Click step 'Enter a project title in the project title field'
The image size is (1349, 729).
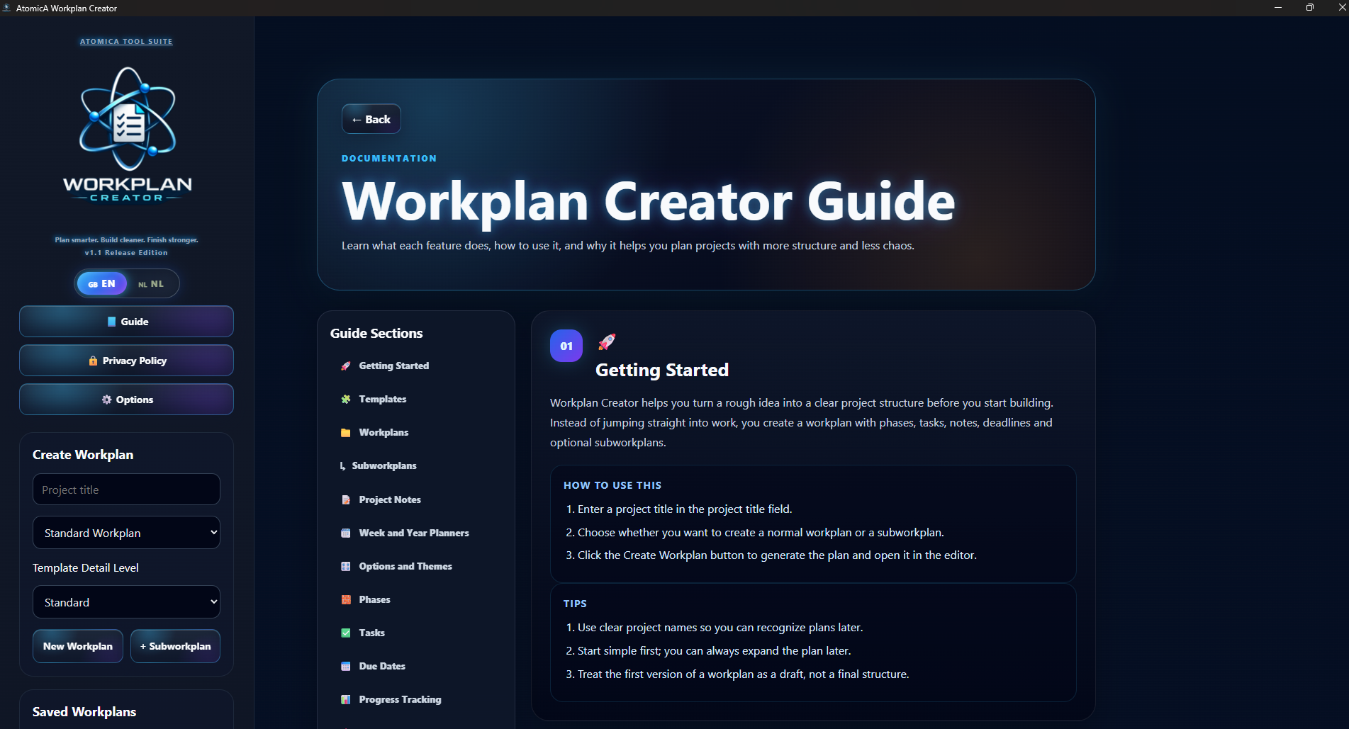click(x=685, y=509)
